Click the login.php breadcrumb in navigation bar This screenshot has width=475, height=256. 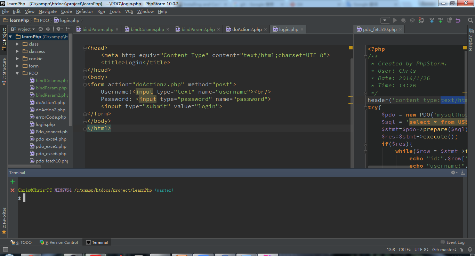[66, 20]
